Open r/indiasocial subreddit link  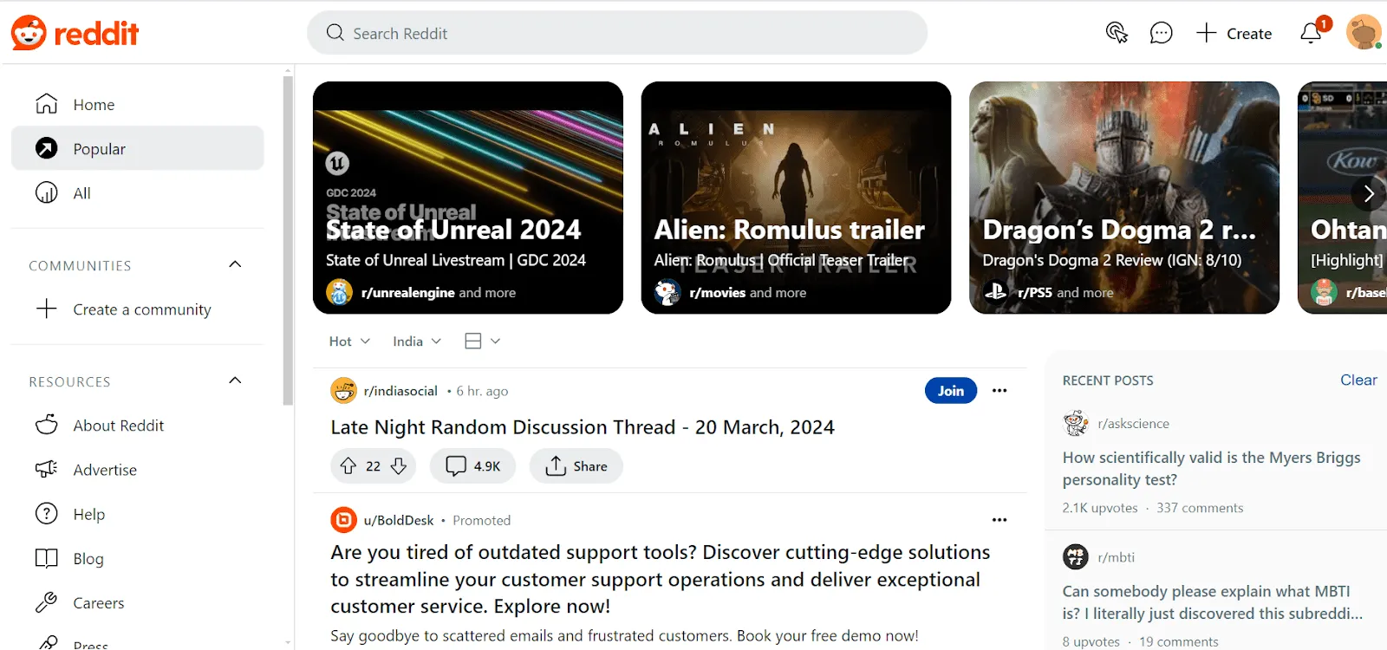pos(400,391)
